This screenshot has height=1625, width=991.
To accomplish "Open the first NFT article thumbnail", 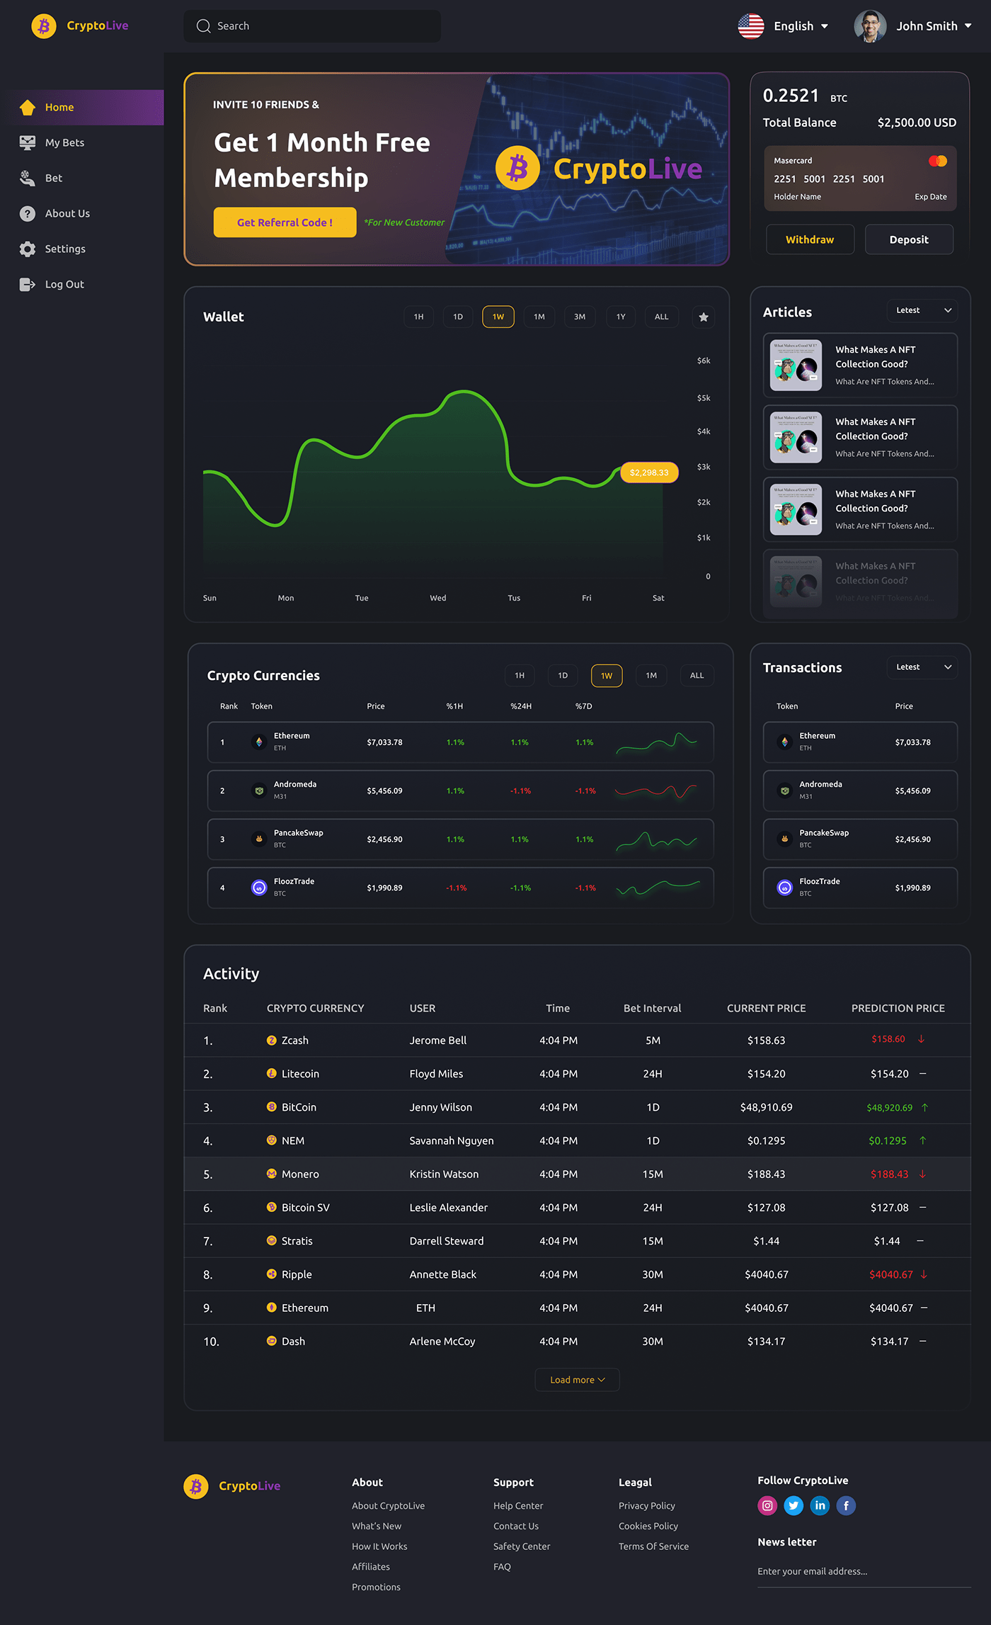I will point(796,366).
